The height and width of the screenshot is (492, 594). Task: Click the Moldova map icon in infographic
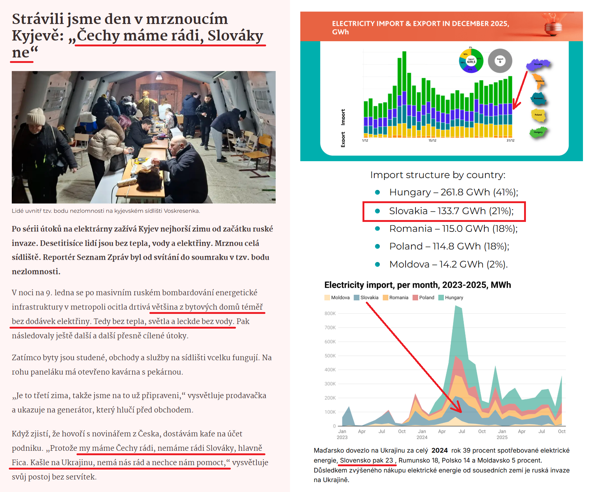click(x=540, y=82)
